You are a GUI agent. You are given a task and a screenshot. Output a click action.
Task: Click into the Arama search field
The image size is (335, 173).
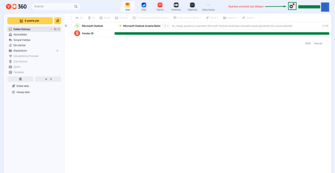tap(52, 6)
